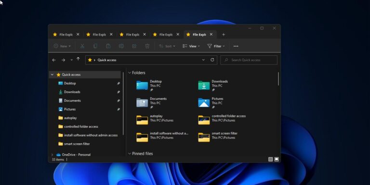Click the "33 items" status bar text
The image size is (370, 185).
point(58,160)
